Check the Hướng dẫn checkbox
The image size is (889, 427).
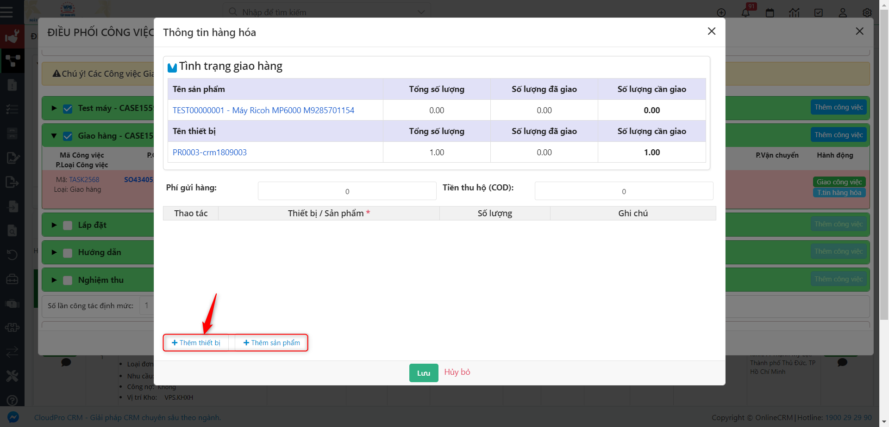68,253
